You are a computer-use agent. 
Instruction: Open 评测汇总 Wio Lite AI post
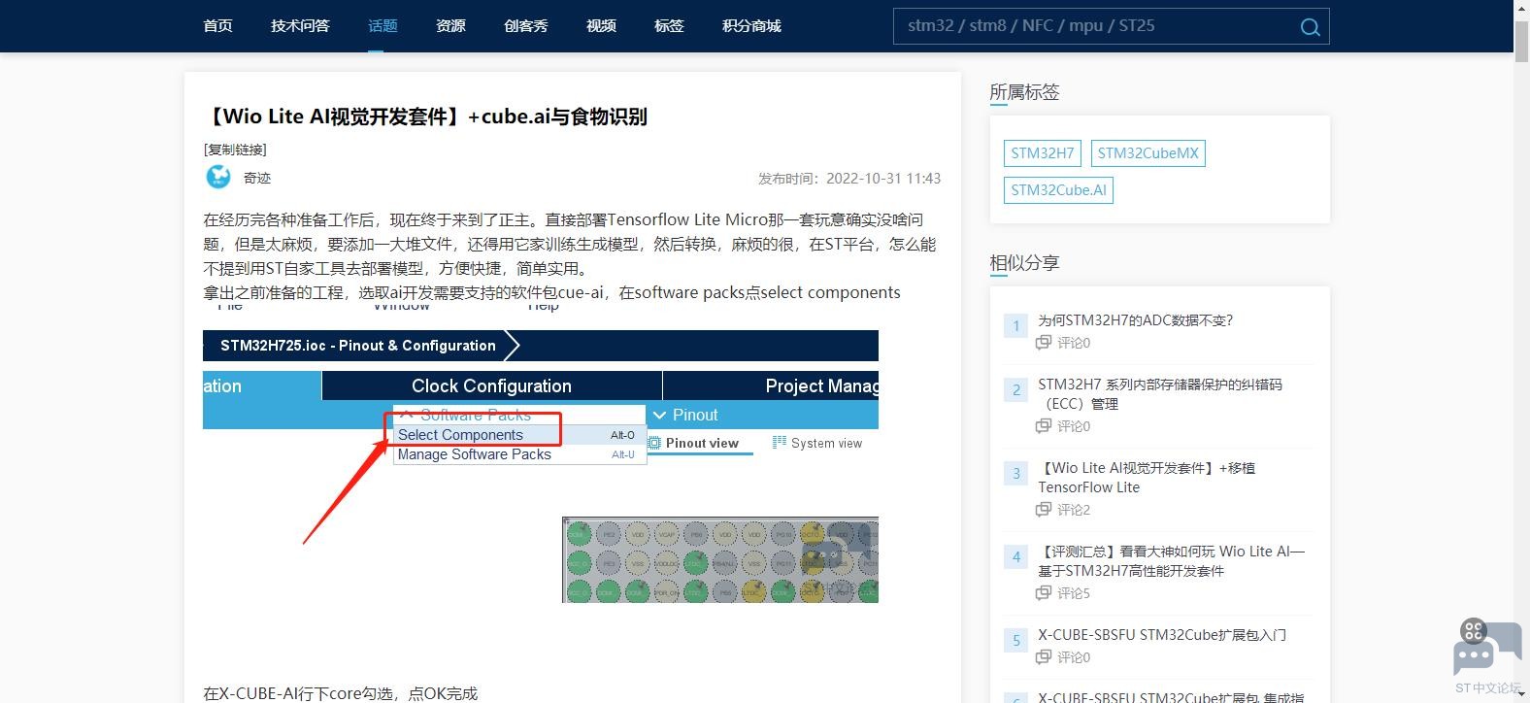pos(1172,561)
